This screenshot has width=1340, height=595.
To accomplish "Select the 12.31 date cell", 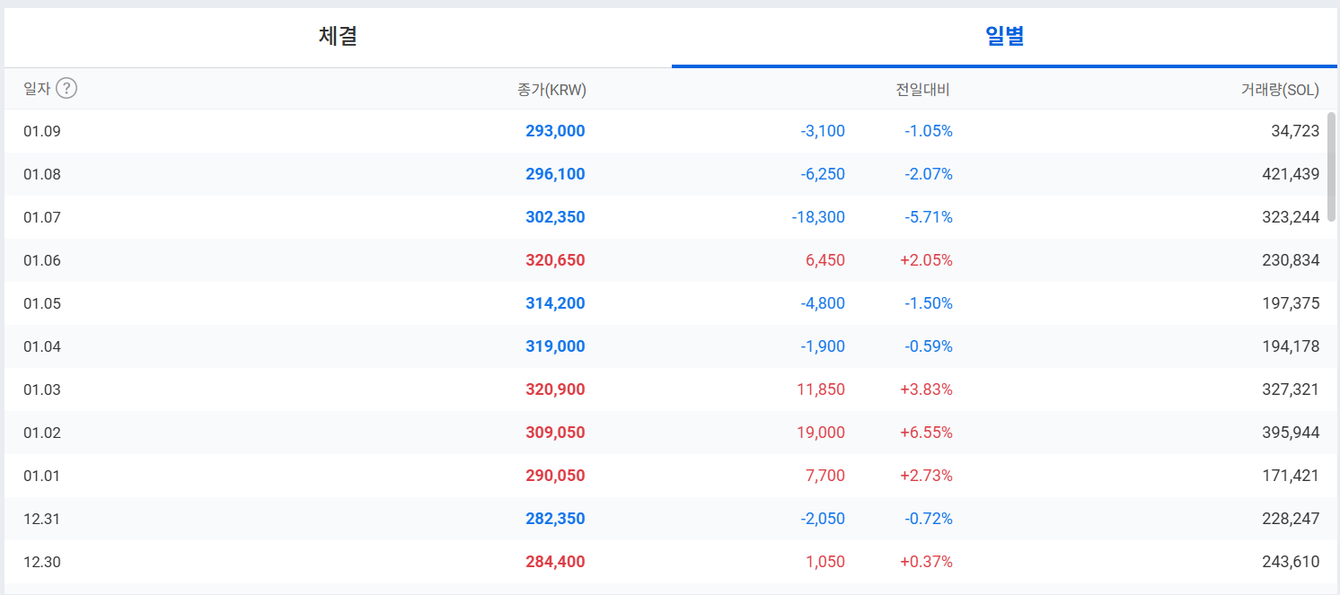I will pos(42,519).
